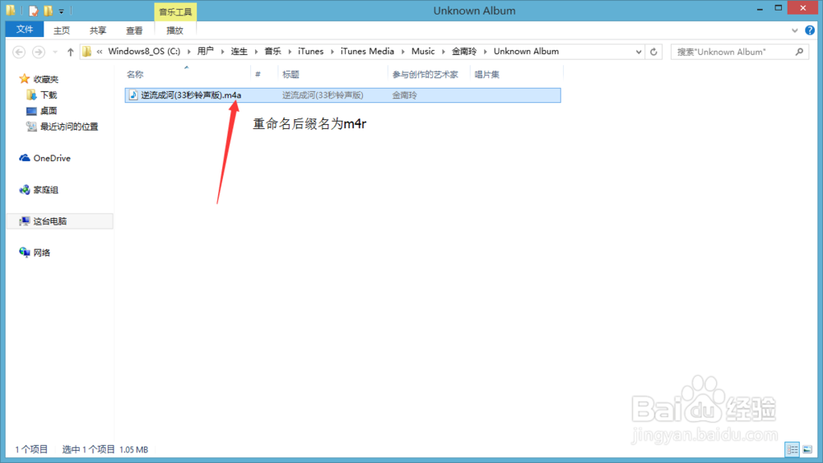Open the Quick Access Toolbar customize dropdown
The image size is (823, 463).
[62, 11]
